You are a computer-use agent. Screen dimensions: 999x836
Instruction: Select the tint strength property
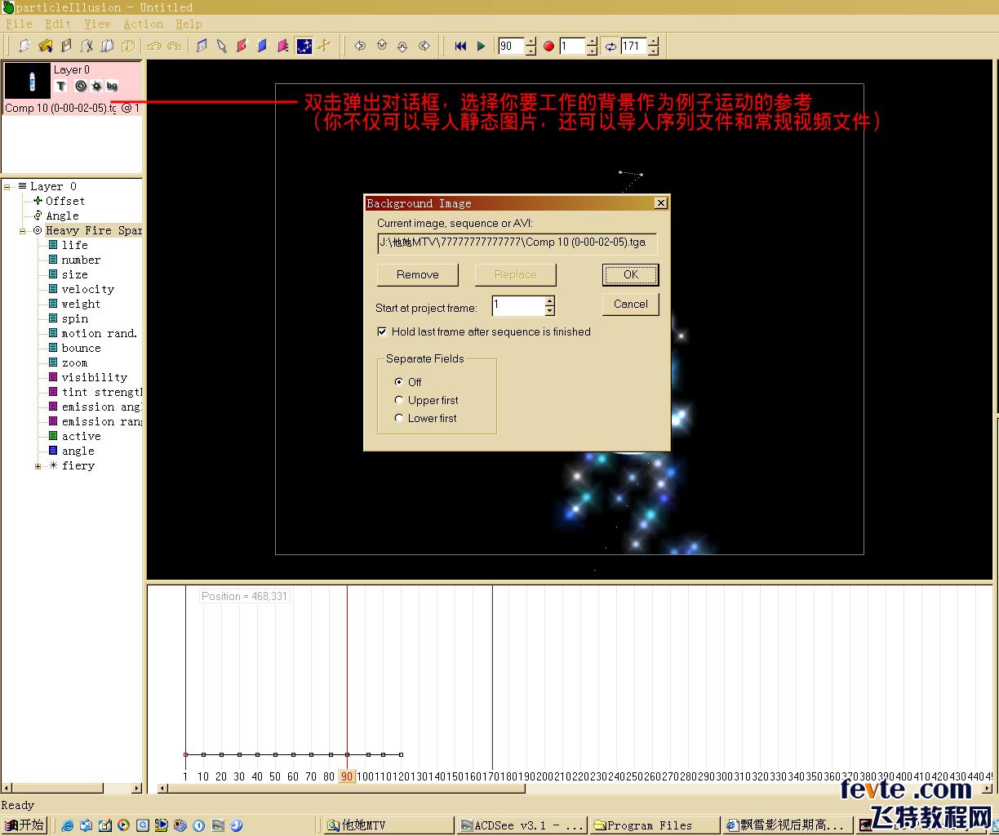click(102, 392)
